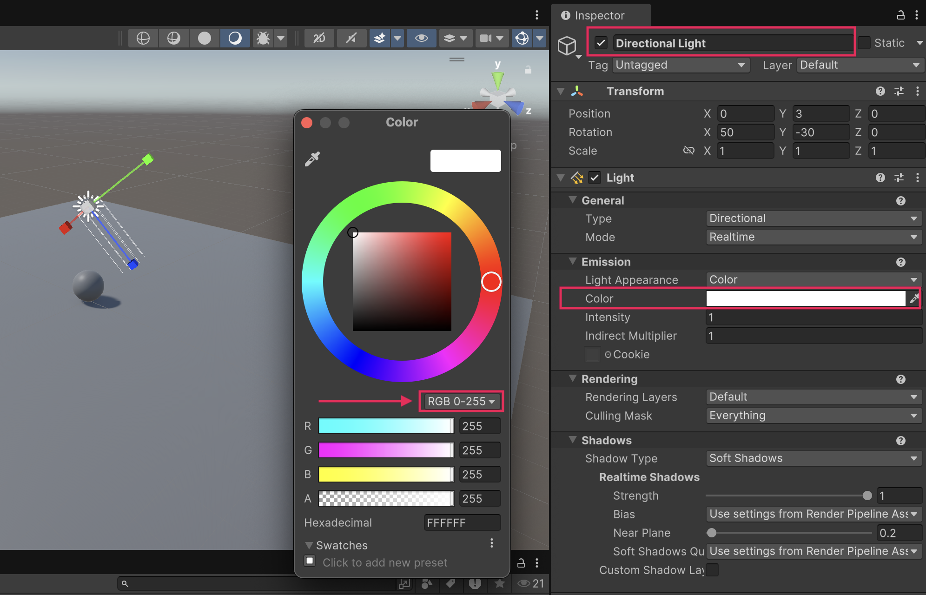This screenshot has height=595, width=926.
Task: Click the Emission Color white swatch field
Action: coord(806,298)
